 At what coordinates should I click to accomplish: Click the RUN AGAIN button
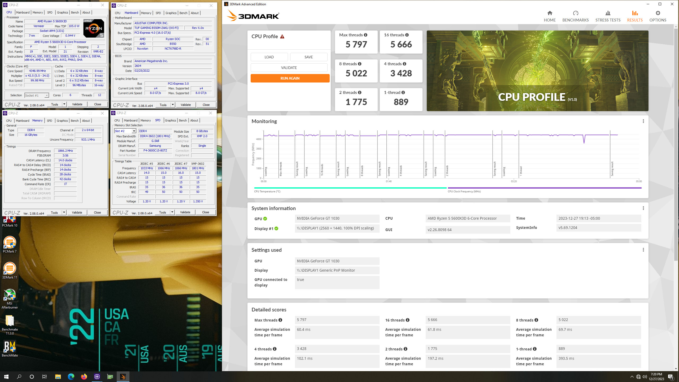(x=290, y=78)
